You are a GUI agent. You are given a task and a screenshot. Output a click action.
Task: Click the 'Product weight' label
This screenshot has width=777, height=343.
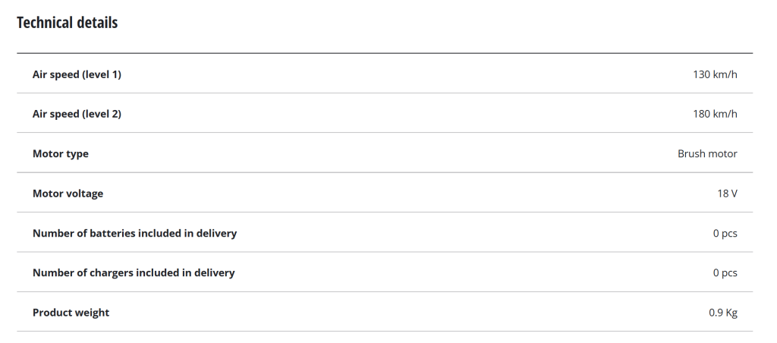click(x=71, y=313)
